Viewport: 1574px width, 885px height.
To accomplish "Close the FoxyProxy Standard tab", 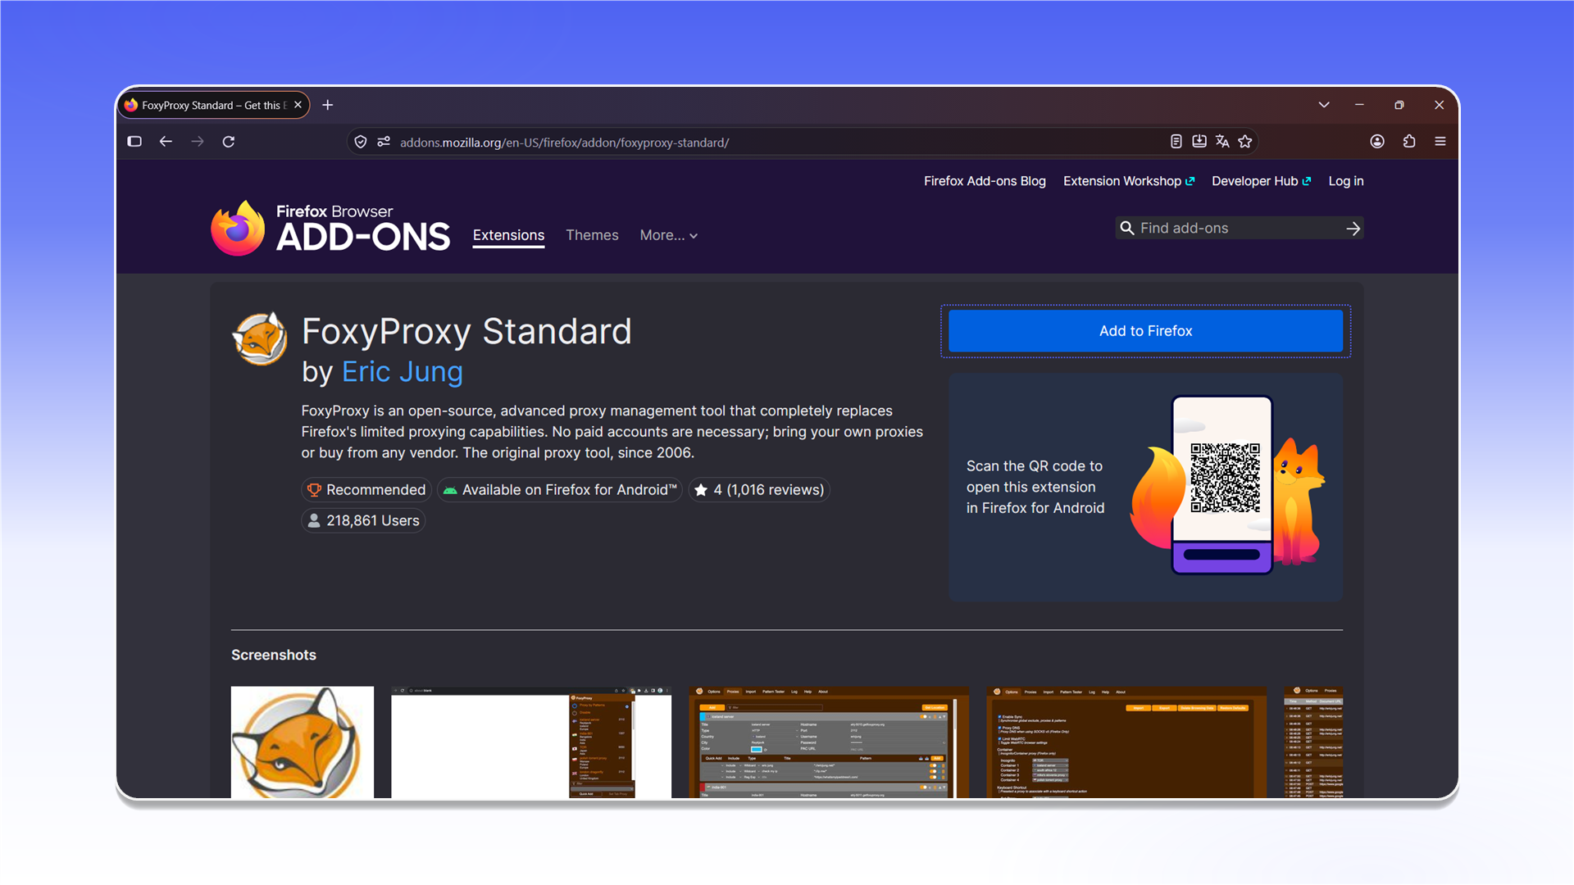I will click(x=298, y=105).
